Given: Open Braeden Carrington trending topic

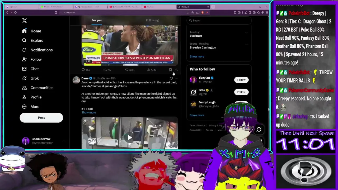Looking at the screenshot, I should click(x=203, y=47).
